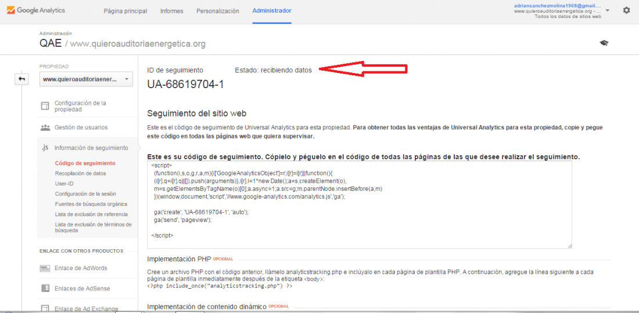Click www.quieroauditoriaenergetica.org in breadcrumb
The image size is (639, 313).
(x=138, y=43)
